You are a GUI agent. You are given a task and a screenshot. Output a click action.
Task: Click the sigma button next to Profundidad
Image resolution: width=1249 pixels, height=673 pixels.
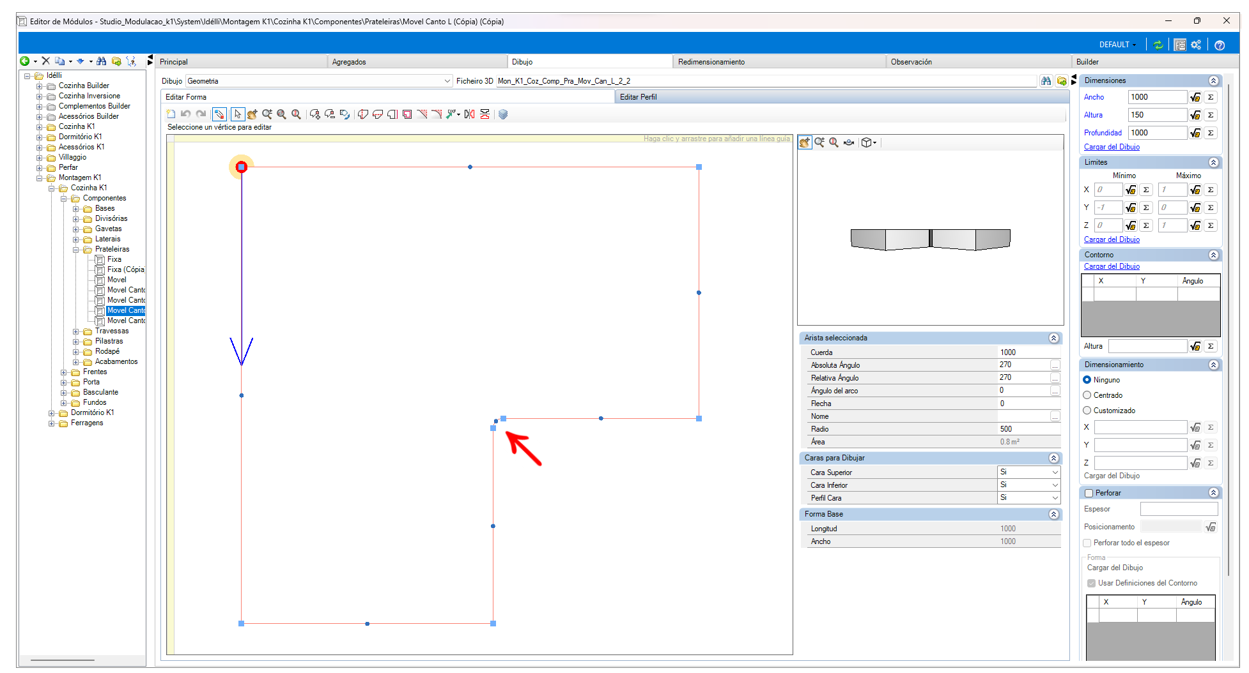(1211, 133)
